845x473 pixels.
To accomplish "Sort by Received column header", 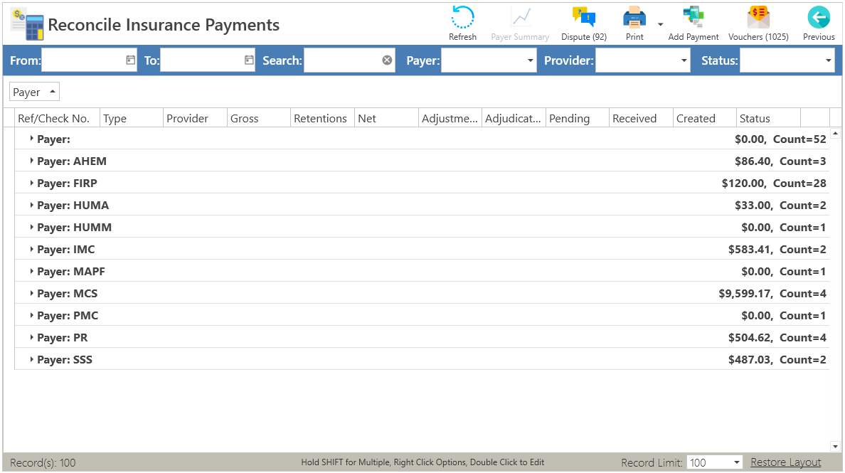I will click(641, 119).
